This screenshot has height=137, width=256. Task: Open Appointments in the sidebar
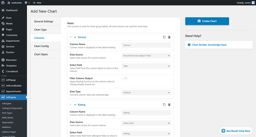[x=13, y=91]
